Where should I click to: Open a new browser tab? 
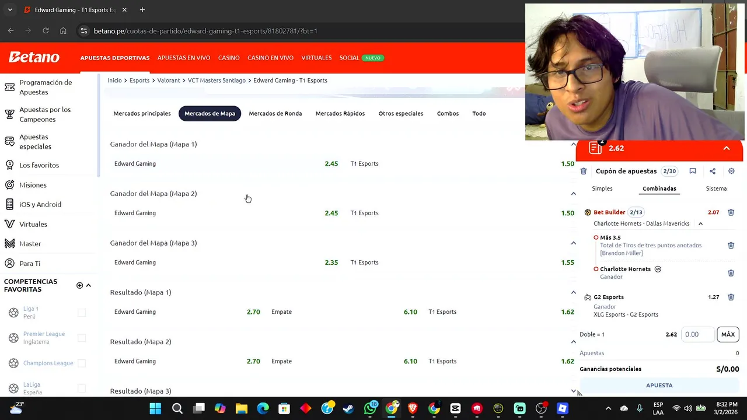point(142,10)
